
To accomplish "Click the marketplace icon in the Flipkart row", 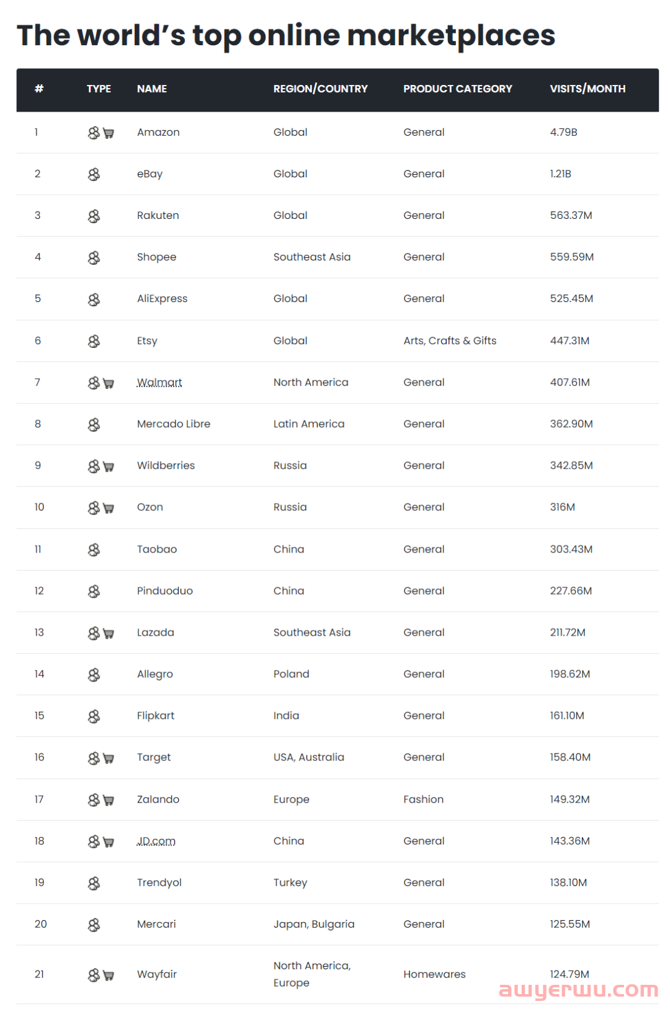I will coord(94,716).
